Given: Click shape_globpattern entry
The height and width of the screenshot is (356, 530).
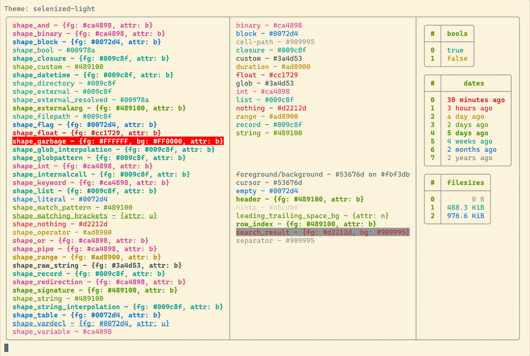Looking at the screenshot, I should pos(99,158).
